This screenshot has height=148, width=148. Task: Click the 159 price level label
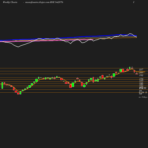[141, 81]
